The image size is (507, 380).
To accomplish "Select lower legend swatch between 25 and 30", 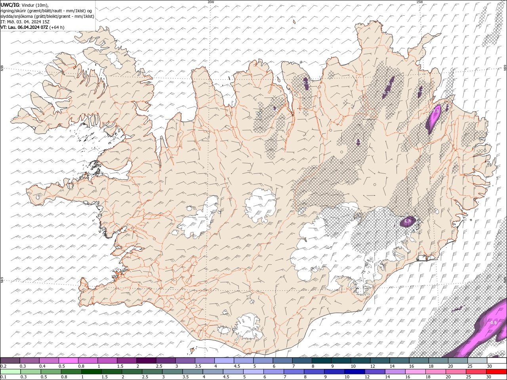I will click(x=476, y=372).
